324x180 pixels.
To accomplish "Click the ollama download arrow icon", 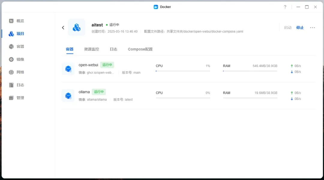I will (292, 99).
